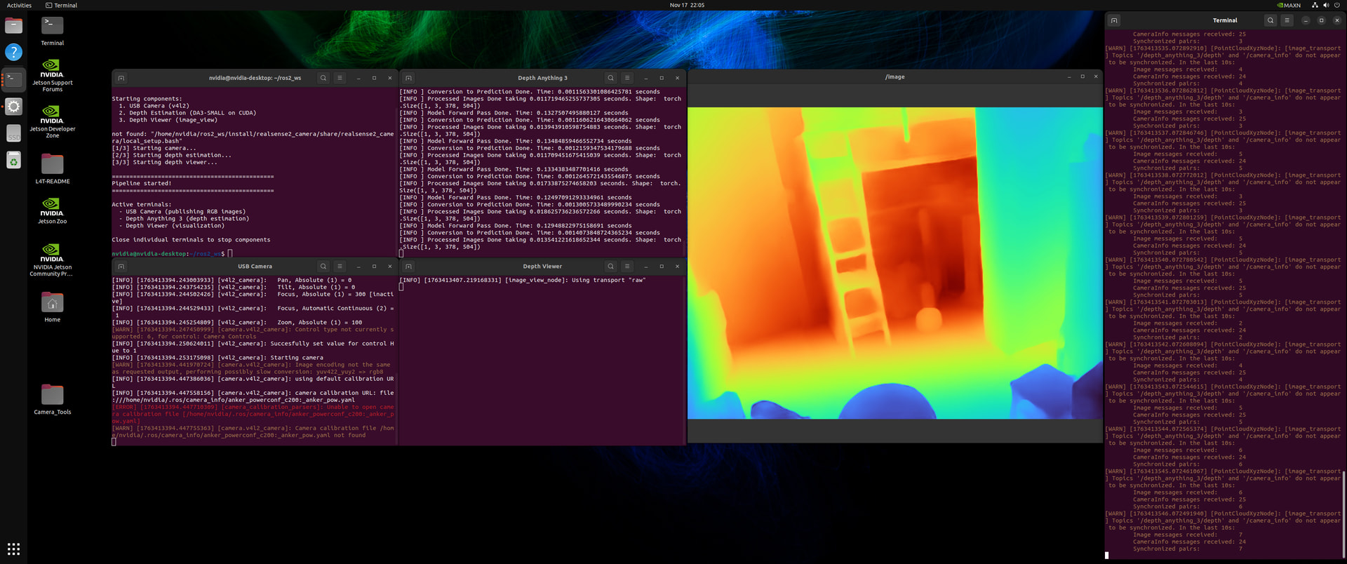The width and height of the screenshot is (1347, 564).
Task: Click "2. Depth Estimation (DA3-SMALL on CUDA)" line
Action: [187, 113]
